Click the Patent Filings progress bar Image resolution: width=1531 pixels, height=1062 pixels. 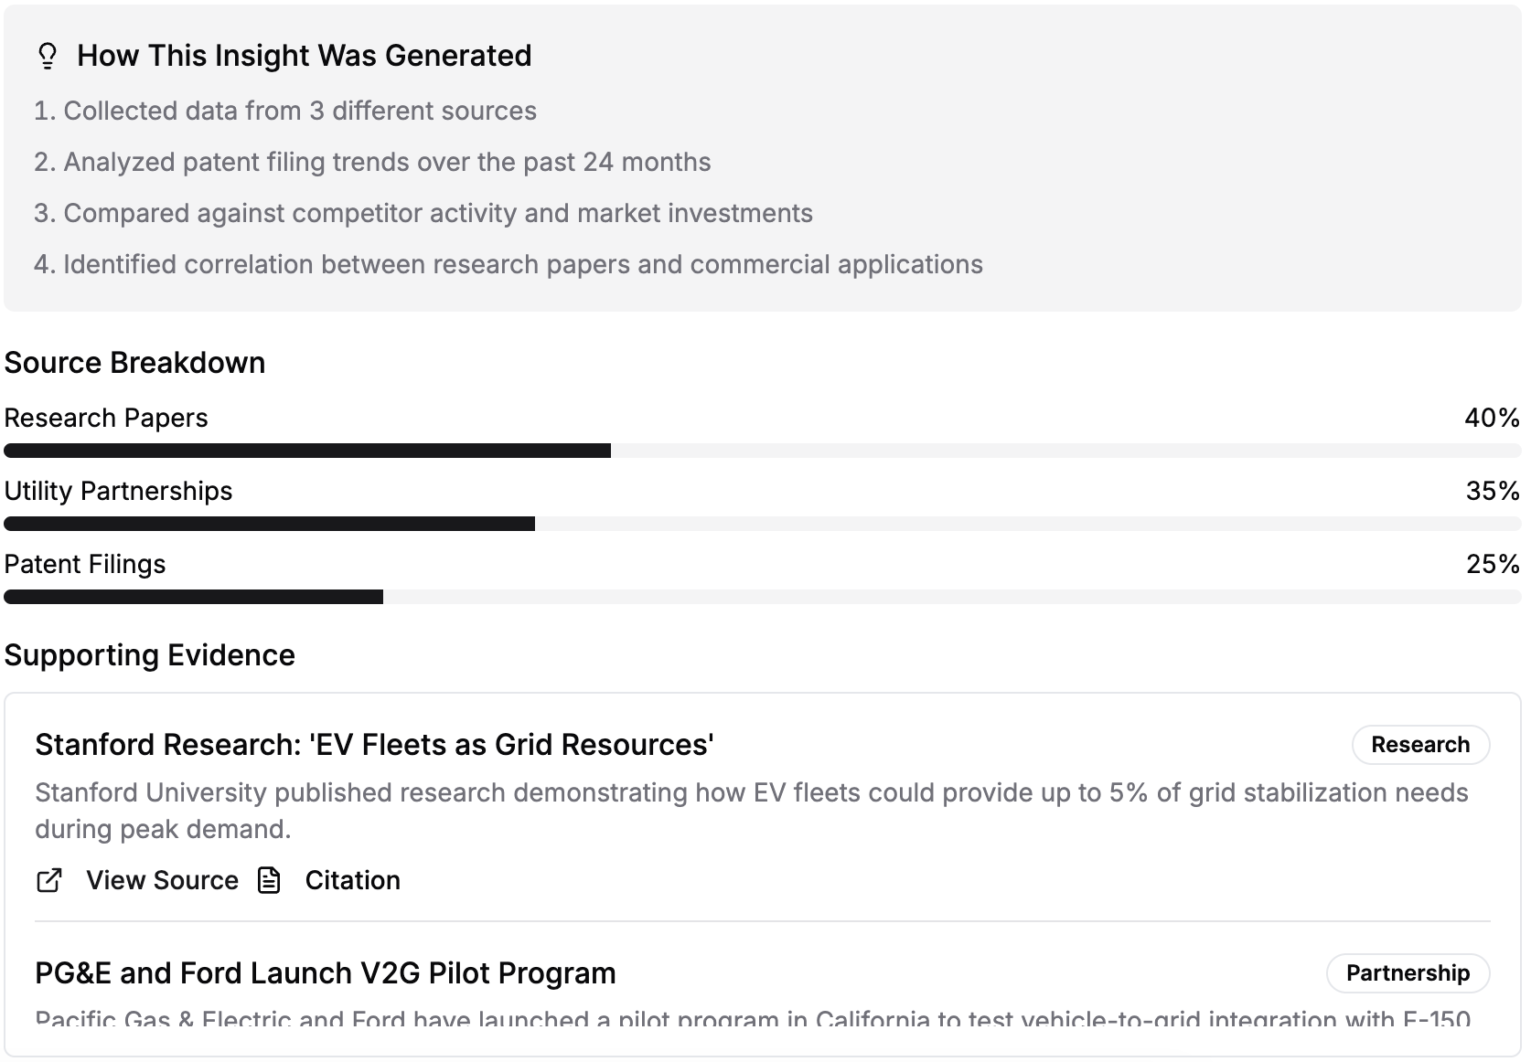(763, 597)
